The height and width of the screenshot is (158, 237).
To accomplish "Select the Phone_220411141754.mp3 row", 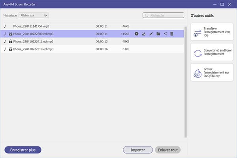I will [92, 26].
